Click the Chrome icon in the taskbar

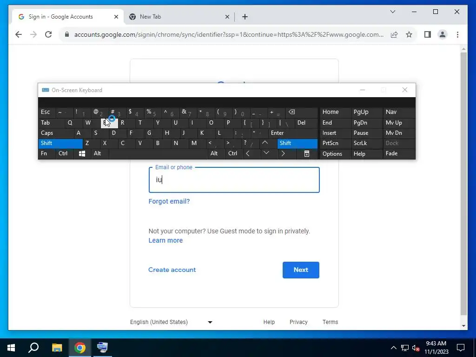click(x=80, y=347)
